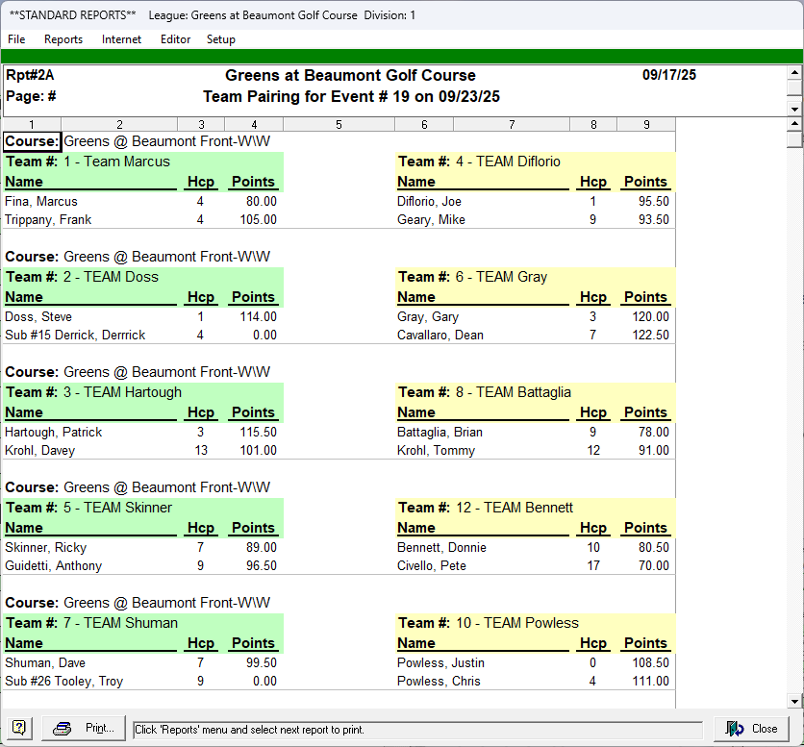Click the Team 1 - Team Marcus header

pos(115,162)
